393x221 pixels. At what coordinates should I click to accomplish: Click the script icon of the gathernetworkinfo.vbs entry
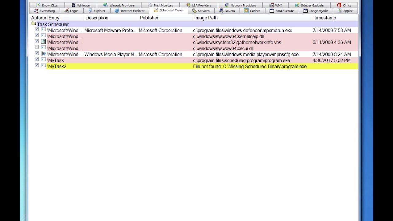(x=44, y=42)
